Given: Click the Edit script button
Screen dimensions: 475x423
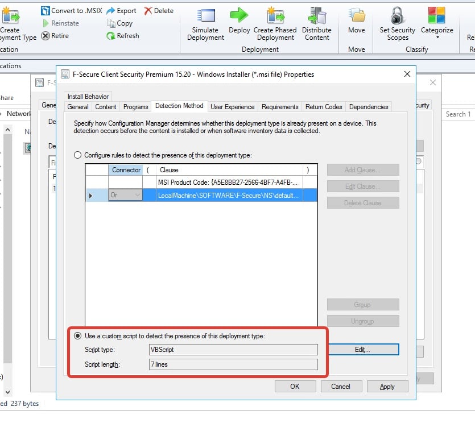Looking at the screenshot, I should pyautogui.click(x=362, y=350).
